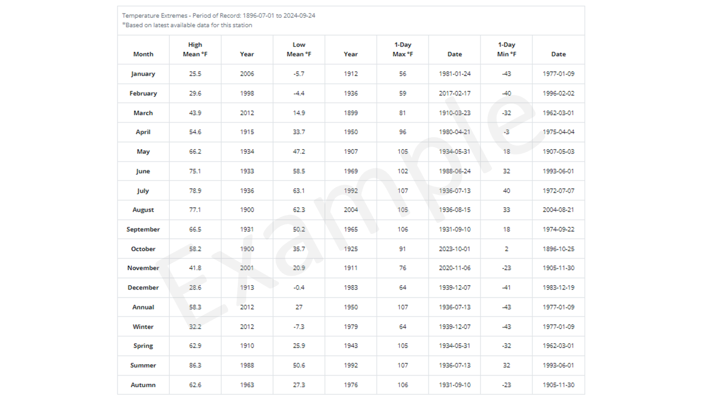Click the -5.7 low mean cell

[299, 74]
